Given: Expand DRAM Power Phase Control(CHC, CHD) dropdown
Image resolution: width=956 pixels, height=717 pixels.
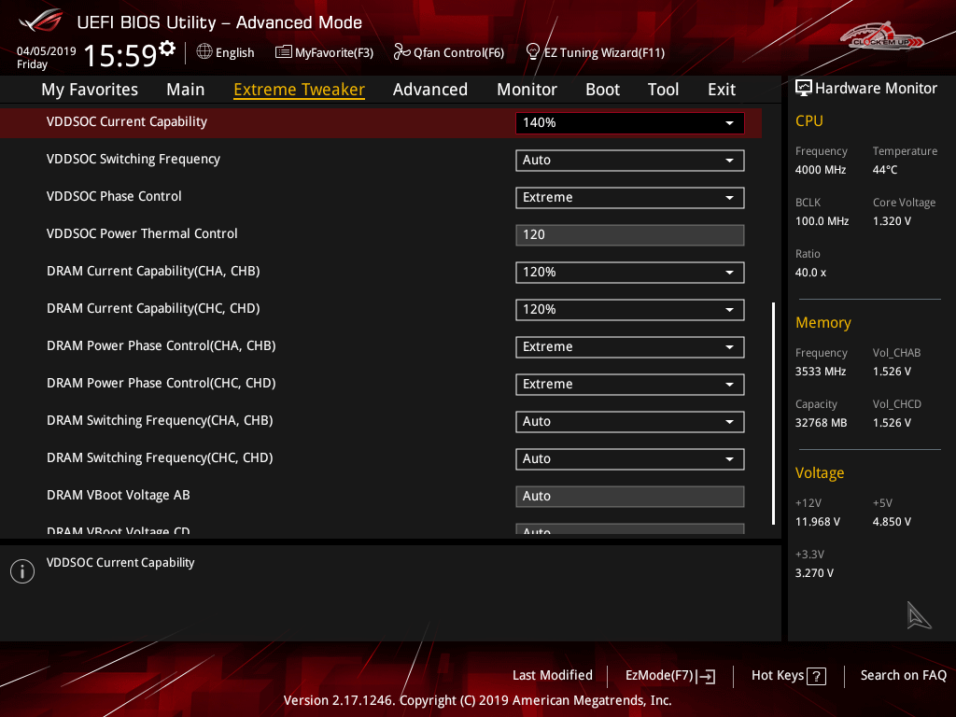Looking at the screenshot, I should [629, 384].
